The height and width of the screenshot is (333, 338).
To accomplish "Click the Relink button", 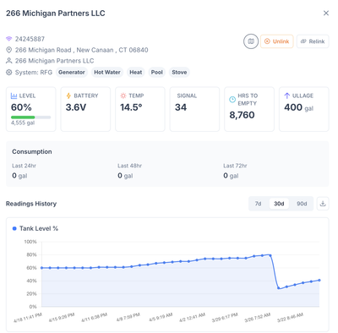I will point(313,41).
